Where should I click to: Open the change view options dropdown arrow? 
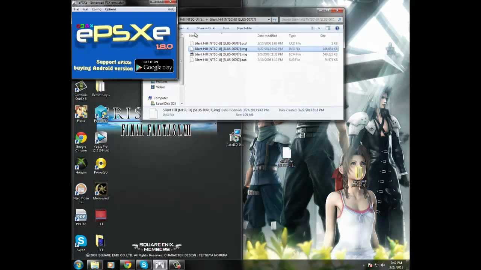click(x=319, y=28)
